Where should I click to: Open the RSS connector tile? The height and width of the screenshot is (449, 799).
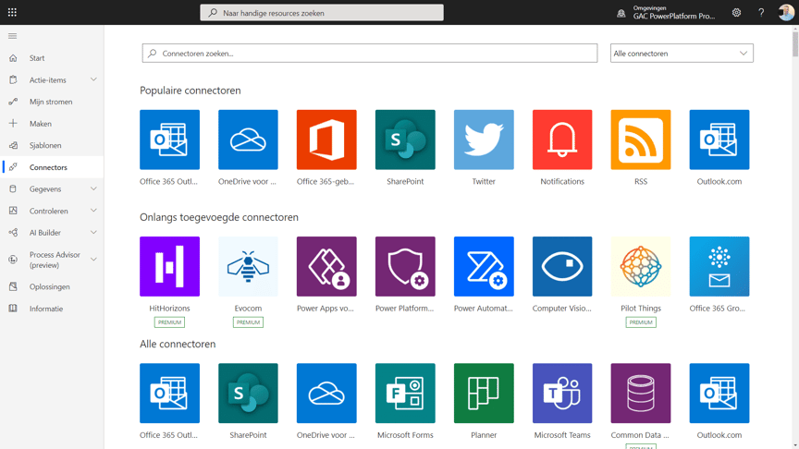pyautogui.click(x=641, y=140)
